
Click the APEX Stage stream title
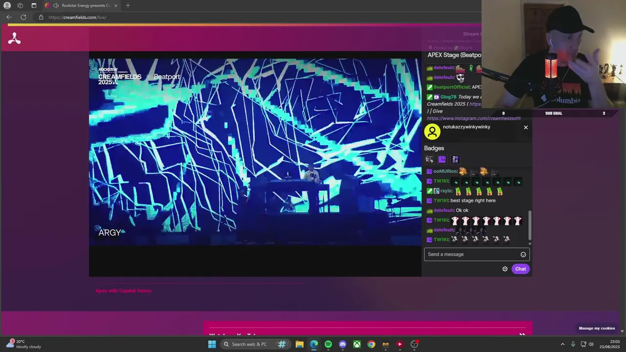pos(454,55)
